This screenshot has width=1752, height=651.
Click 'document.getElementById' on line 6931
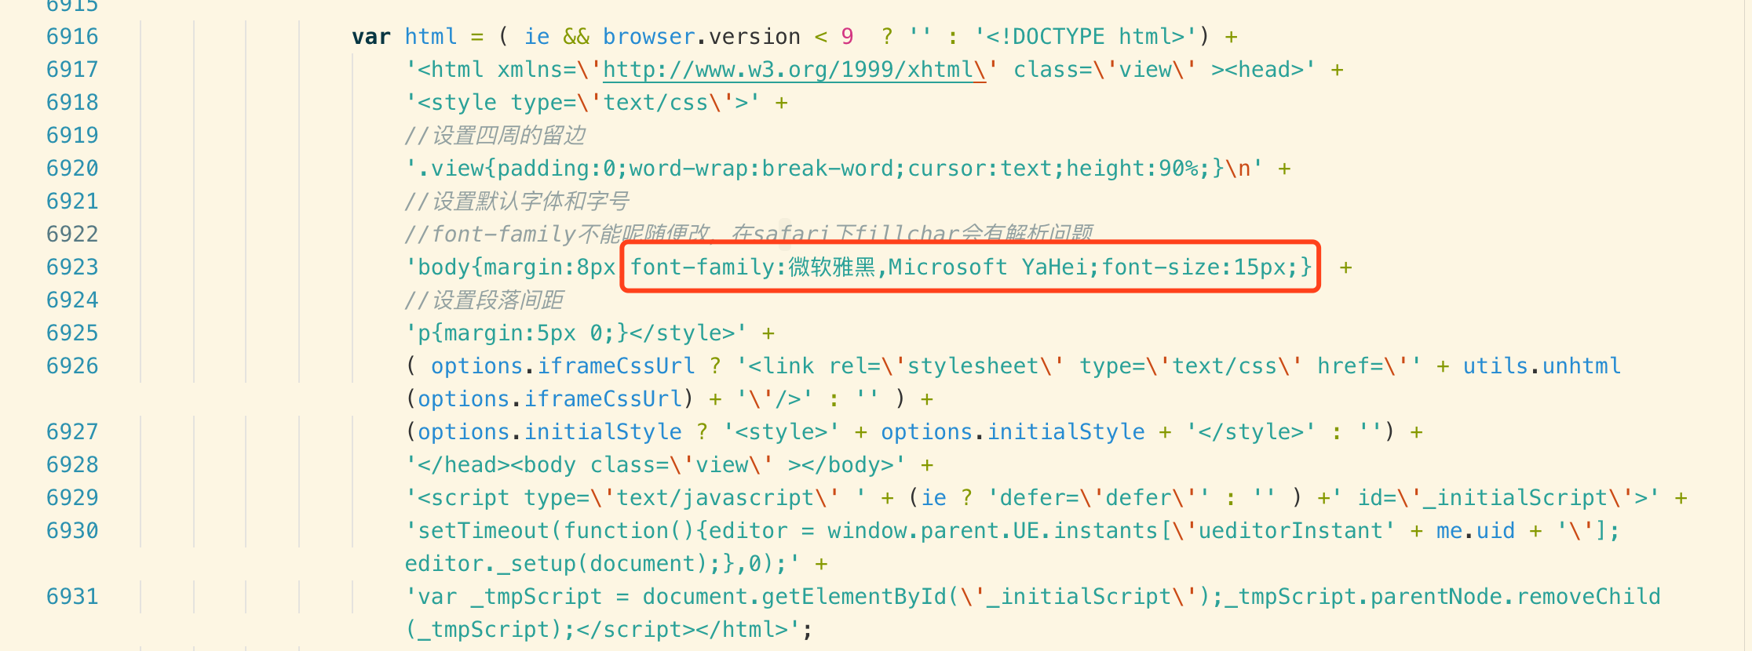click(x=794, y=597)
